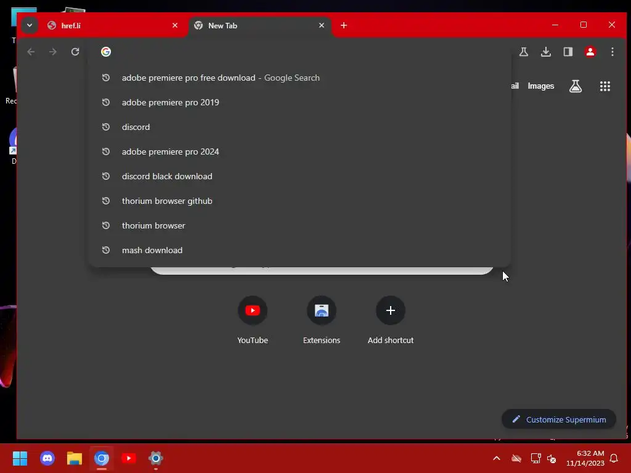Open Discord from the taskbar
This screenshot has height=473, width=631.
47,458
